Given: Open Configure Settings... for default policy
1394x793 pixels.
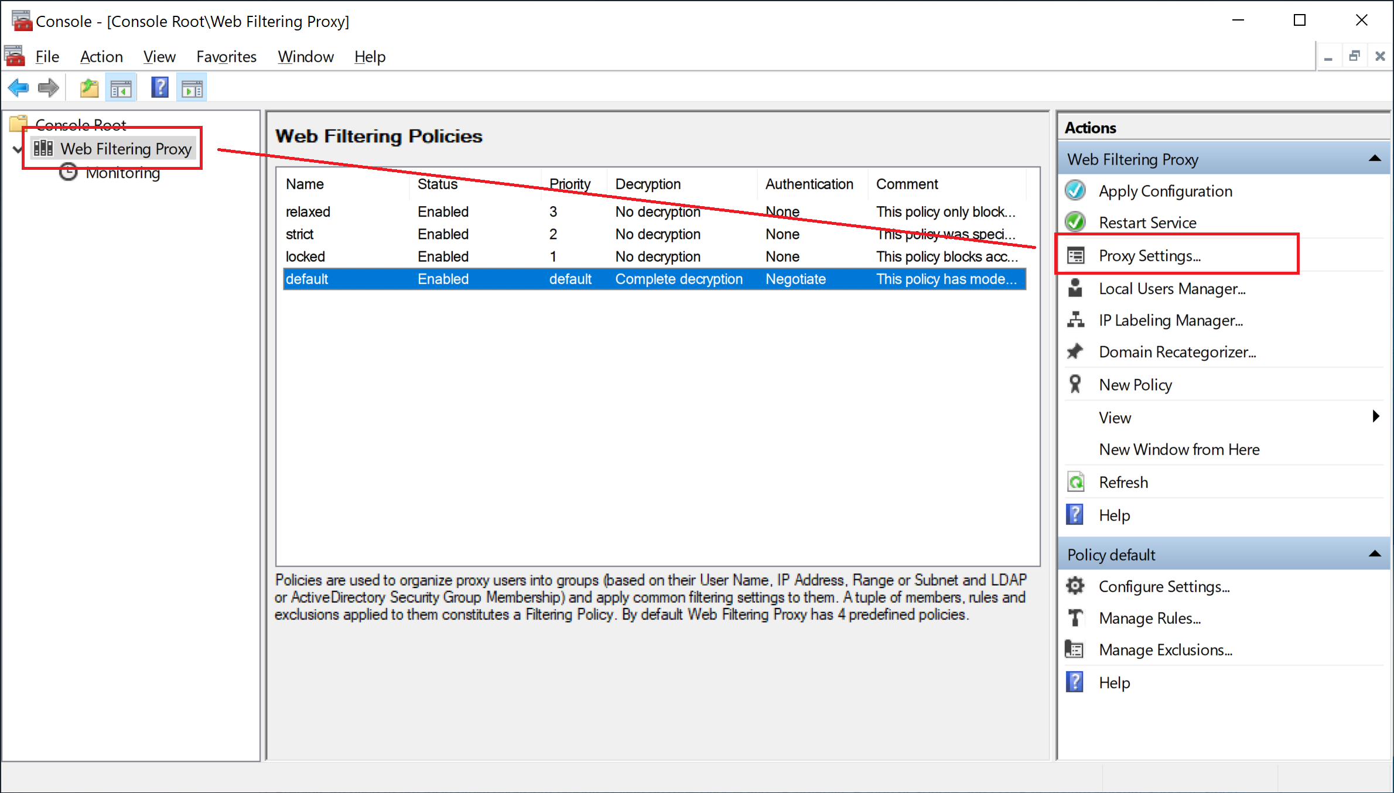Looking at the screenshot, I should coord(1164,586).
